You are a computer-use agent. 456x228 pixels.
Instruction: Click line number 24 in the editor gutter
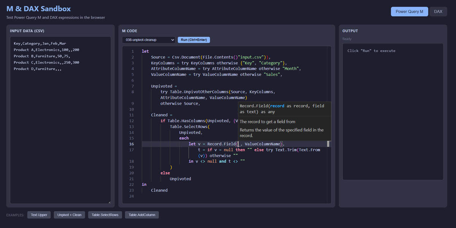tap(131, 196)
